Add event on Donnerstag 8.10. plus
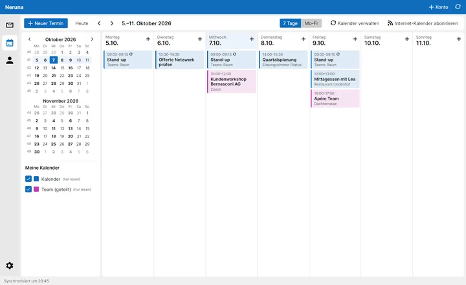The image size is (466, 285). coord(304,39)
